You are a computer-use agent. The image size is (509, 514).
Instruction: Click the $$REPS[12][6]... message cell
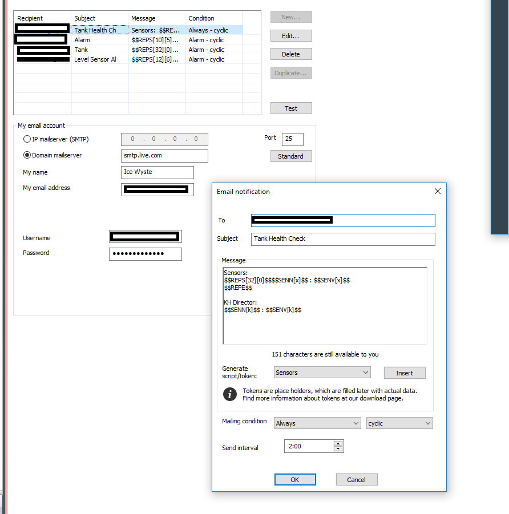[x=157, y=59]
